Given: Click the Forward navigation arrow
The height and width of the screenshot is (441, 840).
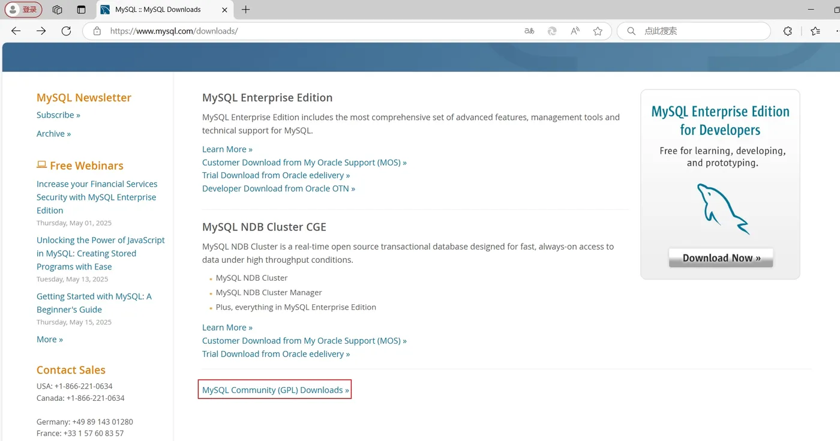Looking at the screenshot, I should pyautogui.click(x=41, y=31).
